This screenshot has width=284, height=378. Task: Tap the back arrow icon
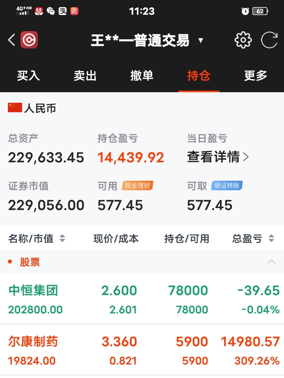12,40
